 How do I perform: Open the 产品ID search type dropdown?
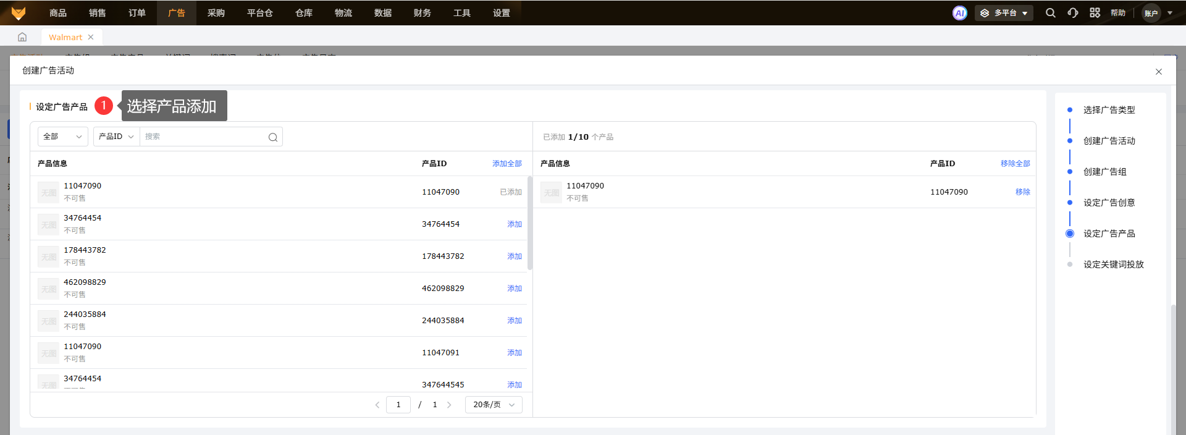(116, 137)
